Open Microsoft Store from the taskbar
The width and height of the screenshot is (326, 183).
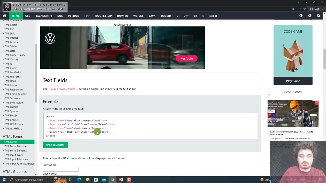96,180
